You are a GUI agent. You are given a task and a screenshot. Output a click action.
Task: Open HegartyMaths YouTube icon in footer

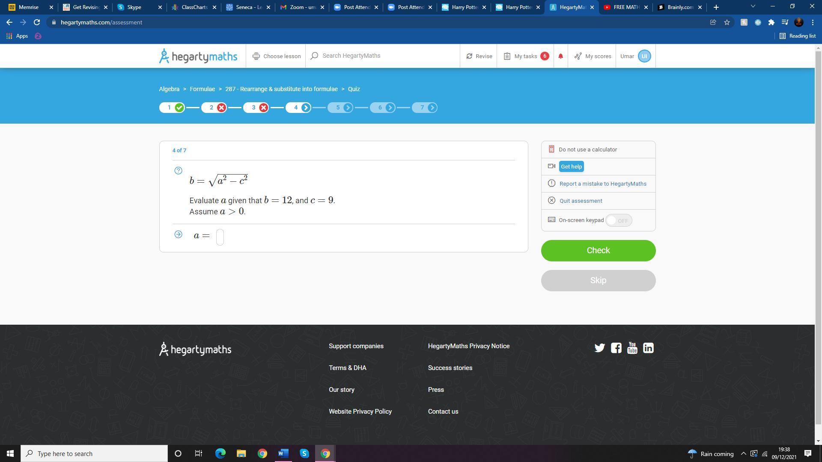tap(632, 348)
